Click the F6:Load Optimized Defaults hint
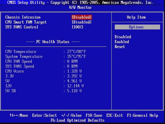165x124 pixels. (x=77, y=120)
